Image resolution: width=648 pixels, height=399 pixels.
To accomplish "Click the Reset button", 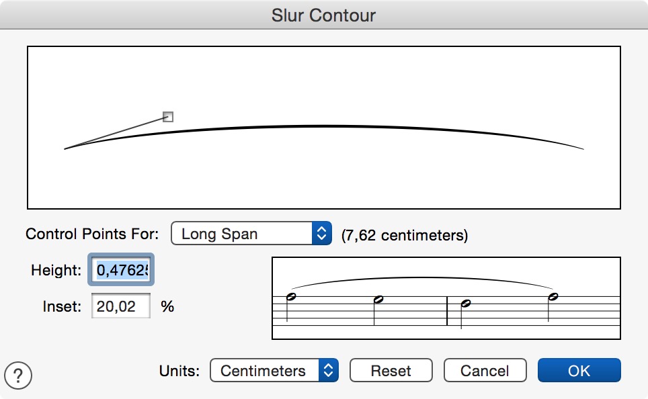I will (391, 371).
